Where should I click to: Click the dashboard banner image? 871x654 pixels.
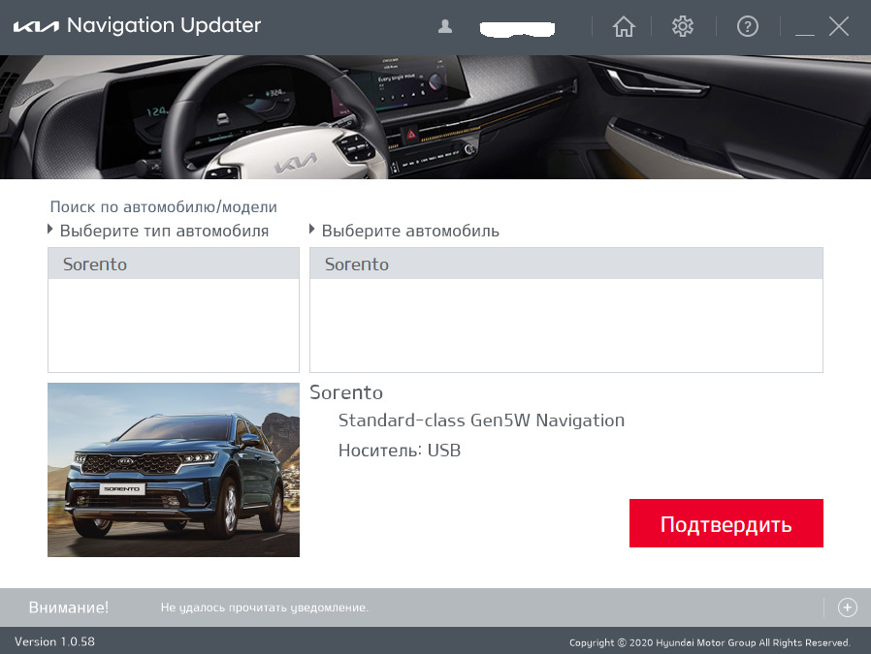point(435,116)
